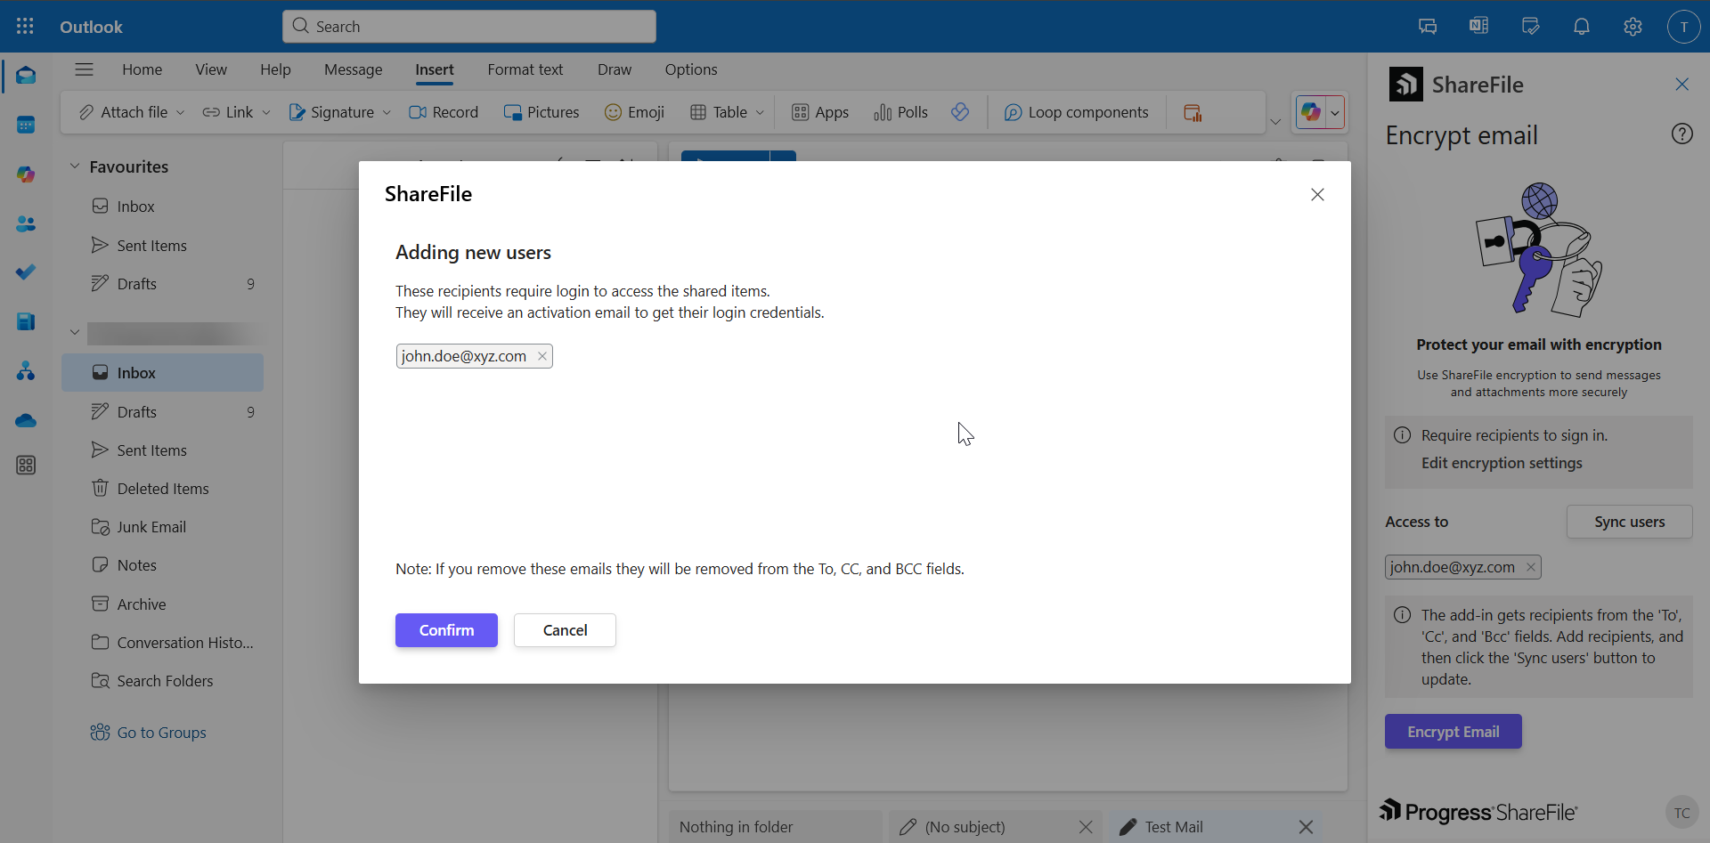Click the Confirm button in ShareFile dialog
The image size is (1710, 843).
click(446, 630)
